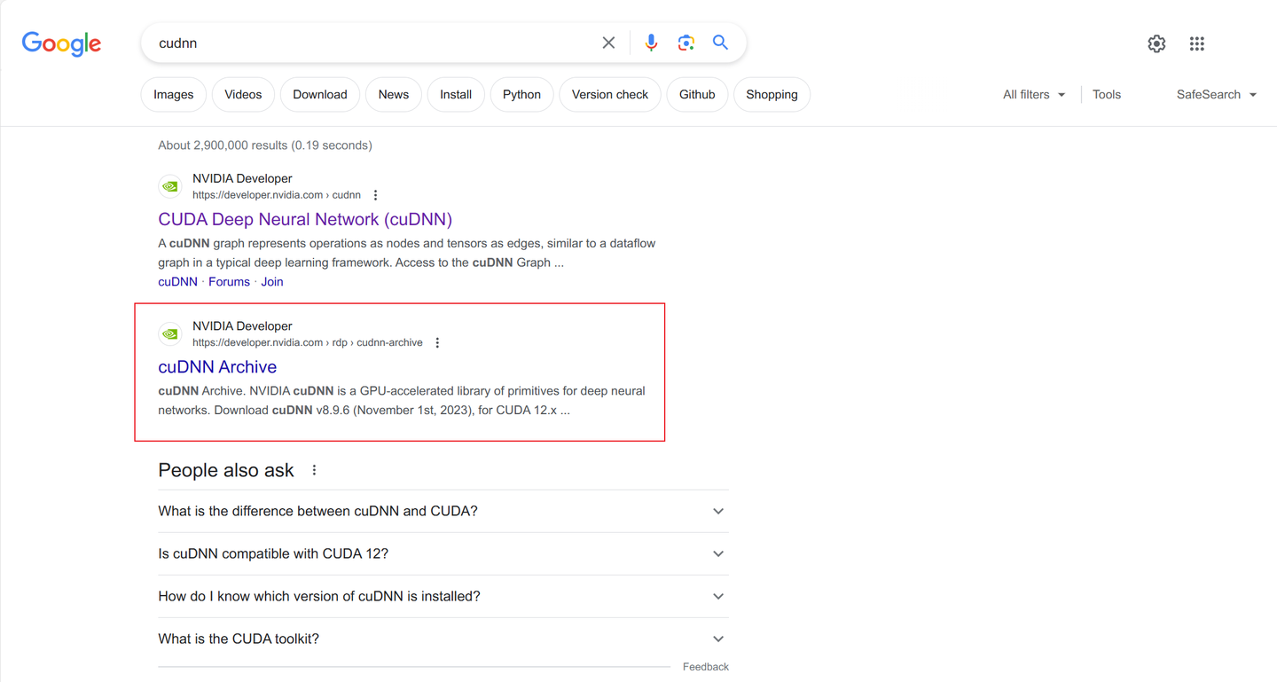Open the SafeSearch dropdown
This screenshot has height=682, width=1277.
pos(1216,94)
